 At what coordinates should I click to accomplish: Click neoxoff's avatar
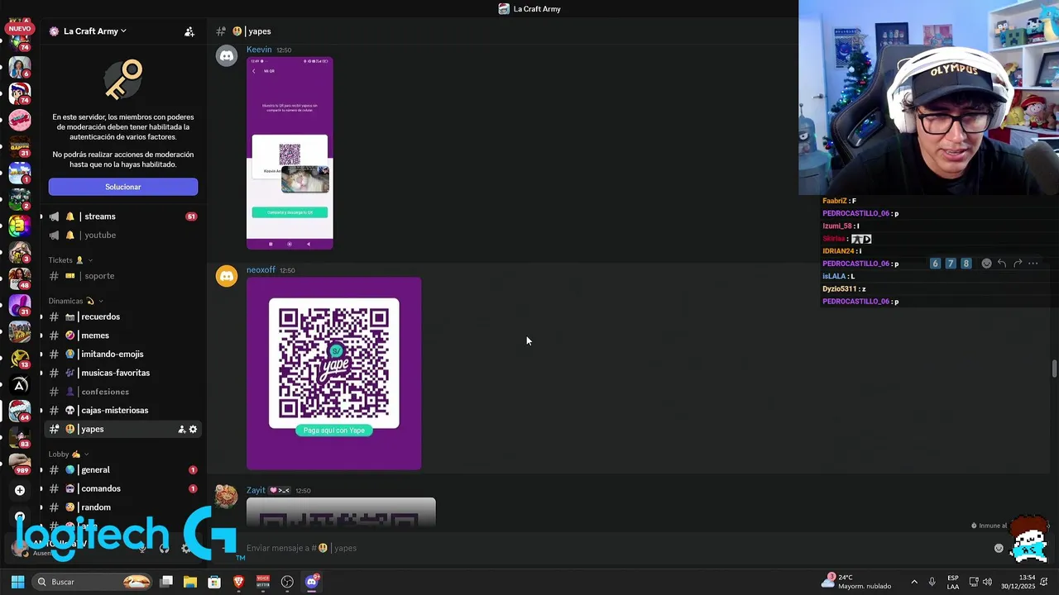pos(227,276)
